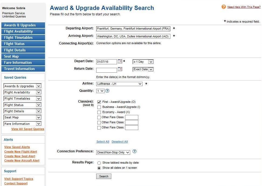Click the help icon beside Quantity
262x186 pixels.
107,91
